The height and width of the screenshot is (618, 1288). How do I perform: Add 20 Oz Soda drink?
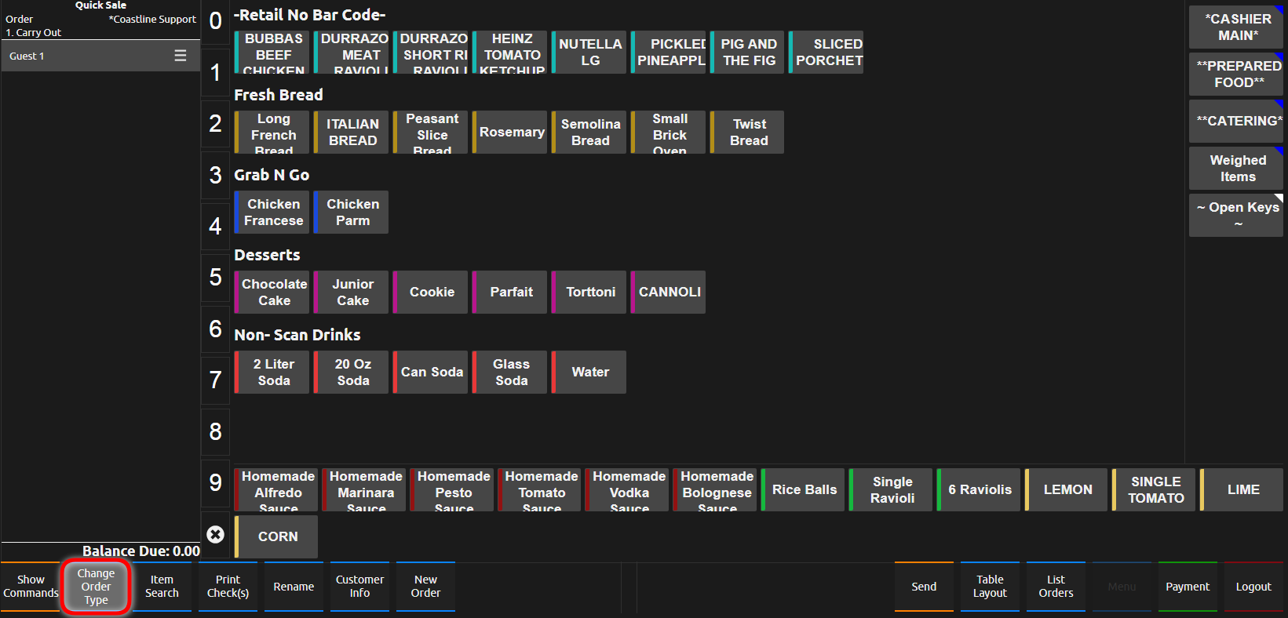tap(351, 372)
